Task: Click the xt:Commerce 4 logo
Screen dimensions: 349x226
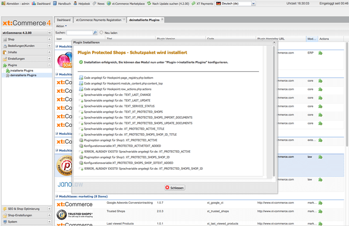Action: pos(27,23)
